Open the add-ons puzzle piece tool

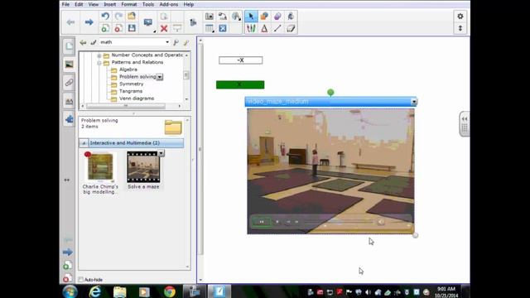pos(193,22)
